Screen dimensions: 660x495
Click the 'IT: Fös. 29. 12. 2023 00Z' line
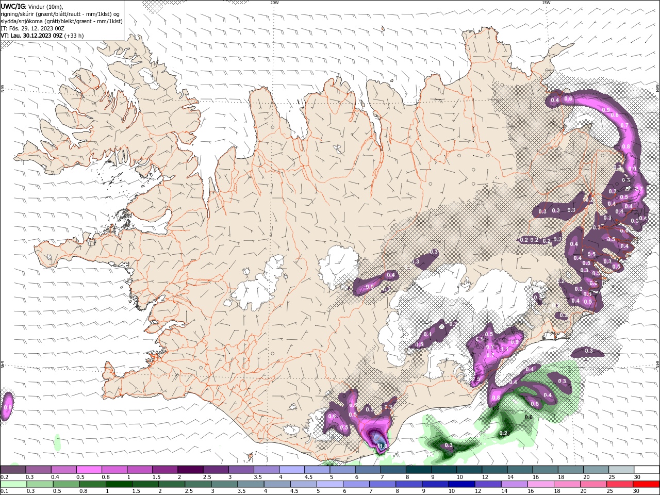[x=31, y=28]
